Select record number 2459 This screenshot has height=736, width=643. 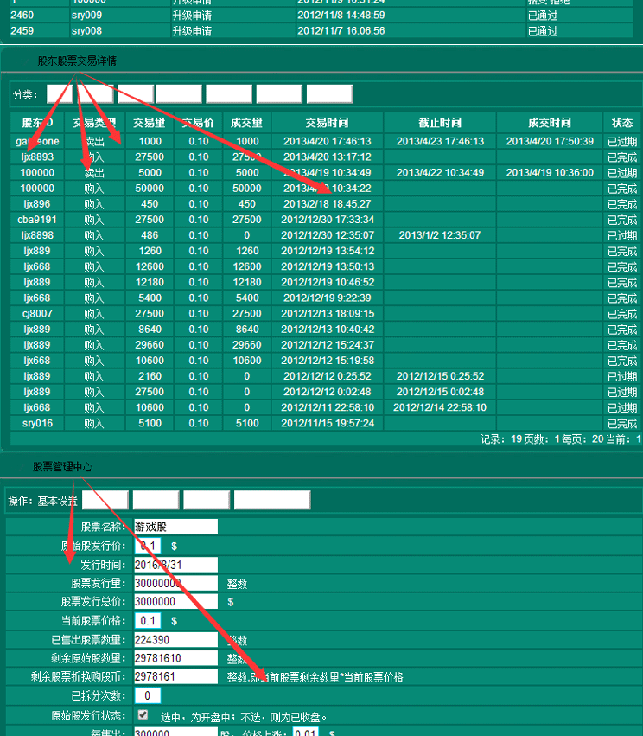[22, 31]
